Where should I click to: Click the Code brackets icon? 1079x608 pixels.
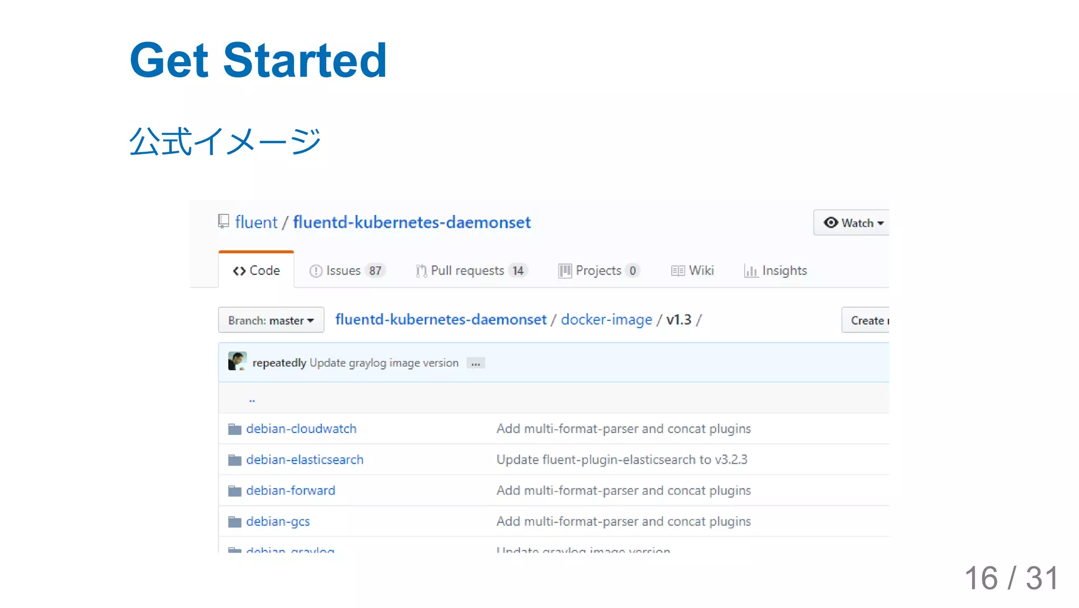(x=239, y=271)
